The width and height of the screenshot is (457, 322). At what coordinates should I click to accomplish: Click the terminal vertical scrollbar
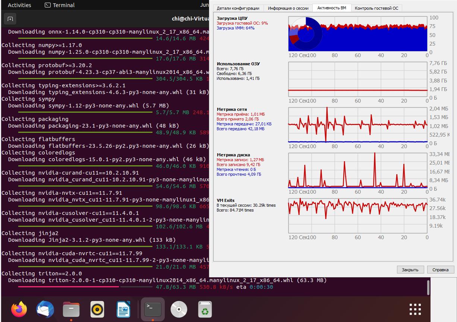(x=428, y=287)
